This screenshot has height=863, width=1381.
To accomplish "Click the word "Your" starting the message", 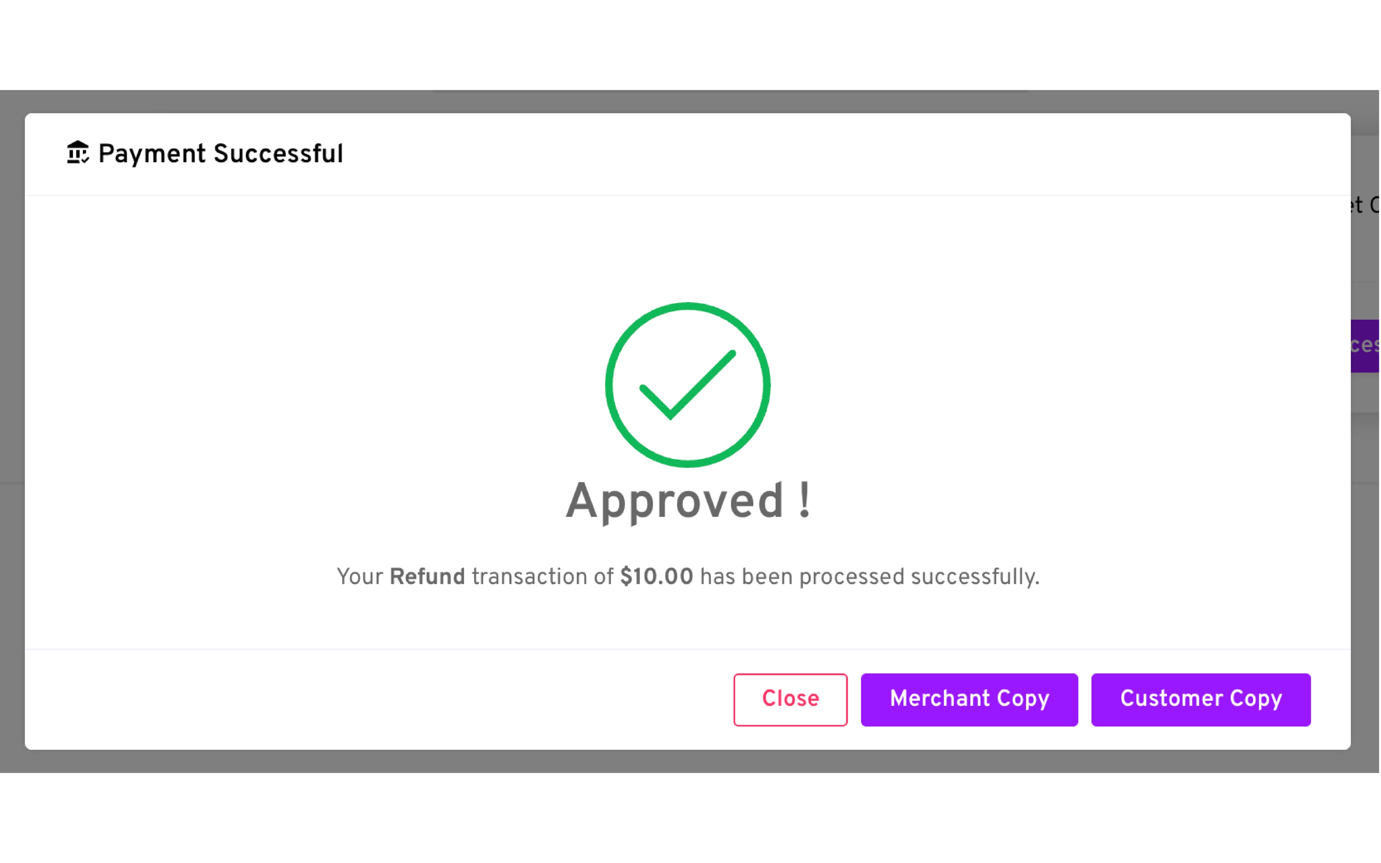I will [x=360, y=577].
